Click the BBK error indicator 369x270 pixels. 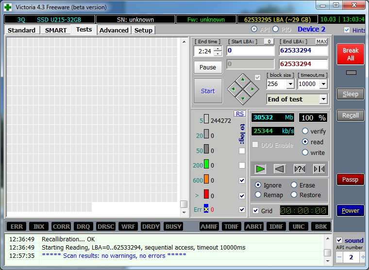point(321,226)
